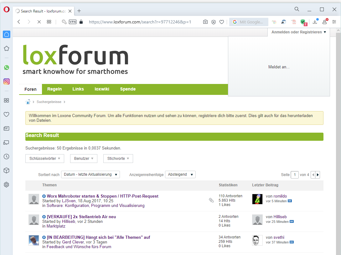341x255 pixels.
Task: Open the address bar search magnifier
Action: tap(64, 22)
